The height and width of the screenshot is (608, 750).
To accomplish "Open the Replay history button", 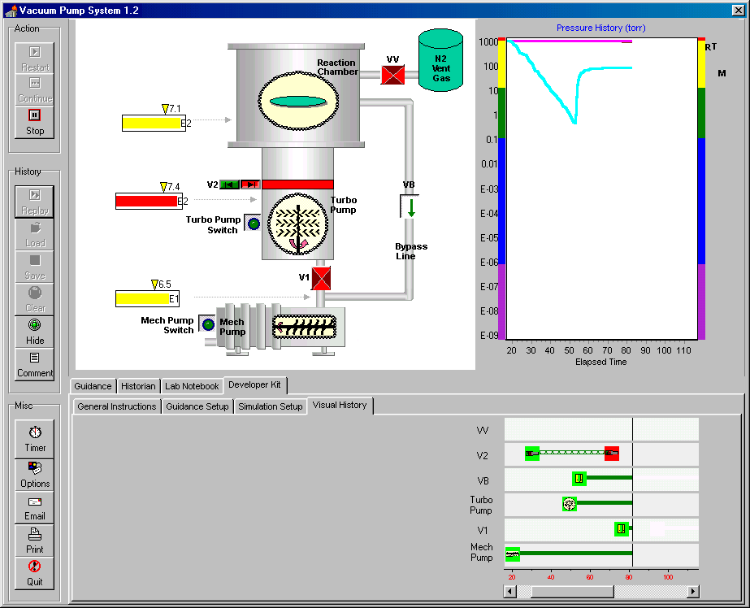I will [x=34, y=202].
